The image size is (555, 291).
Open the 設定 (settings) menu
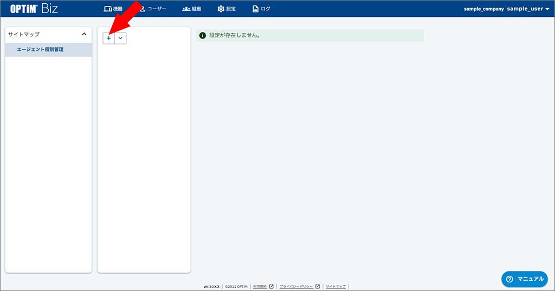pyautogui.click(x=226, y=9)
